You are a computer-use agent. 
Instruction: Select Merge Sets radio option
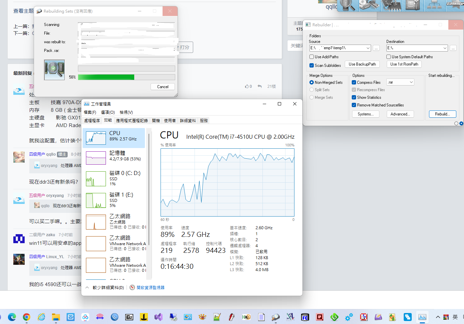point(321,97)
